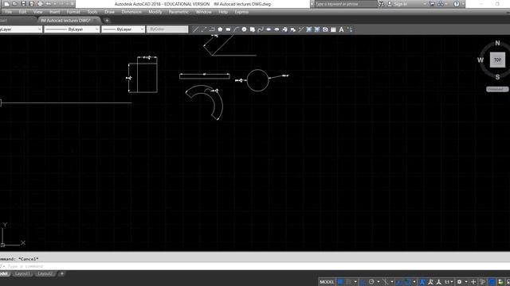Select the Point tool
Image resolution: width=510 pixels, height=286 pixels.
click(x=301, y=29)
